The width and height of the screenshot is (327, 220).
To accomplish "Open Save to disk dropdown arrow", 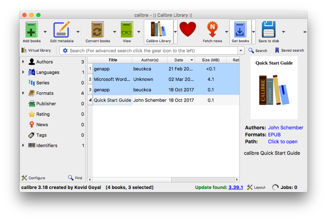I will point(283,32).
